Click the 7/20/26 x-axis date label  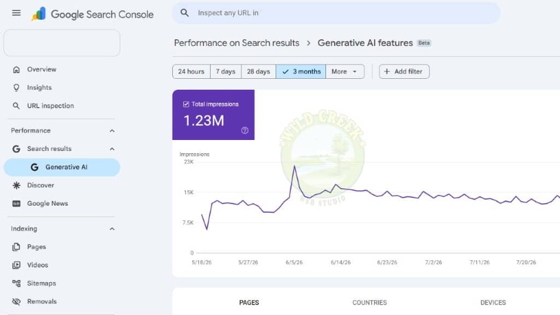coord(526,262)
